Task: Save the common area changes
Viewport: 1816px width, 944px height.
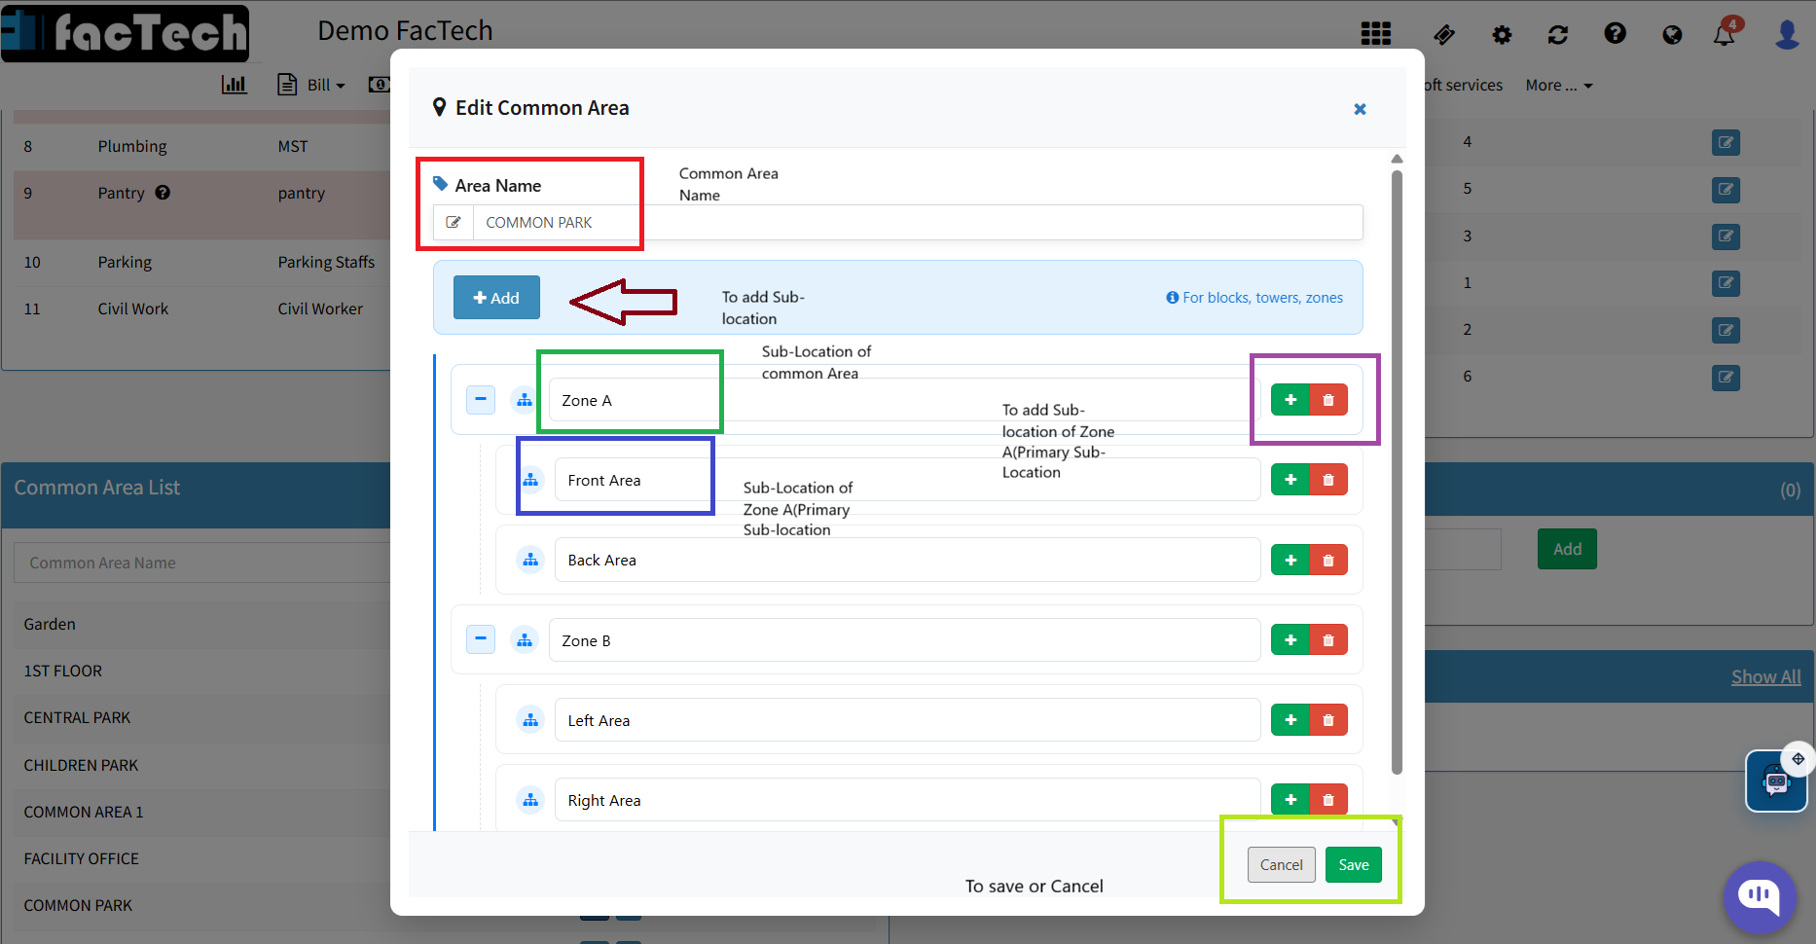Action: [1353, 865]
